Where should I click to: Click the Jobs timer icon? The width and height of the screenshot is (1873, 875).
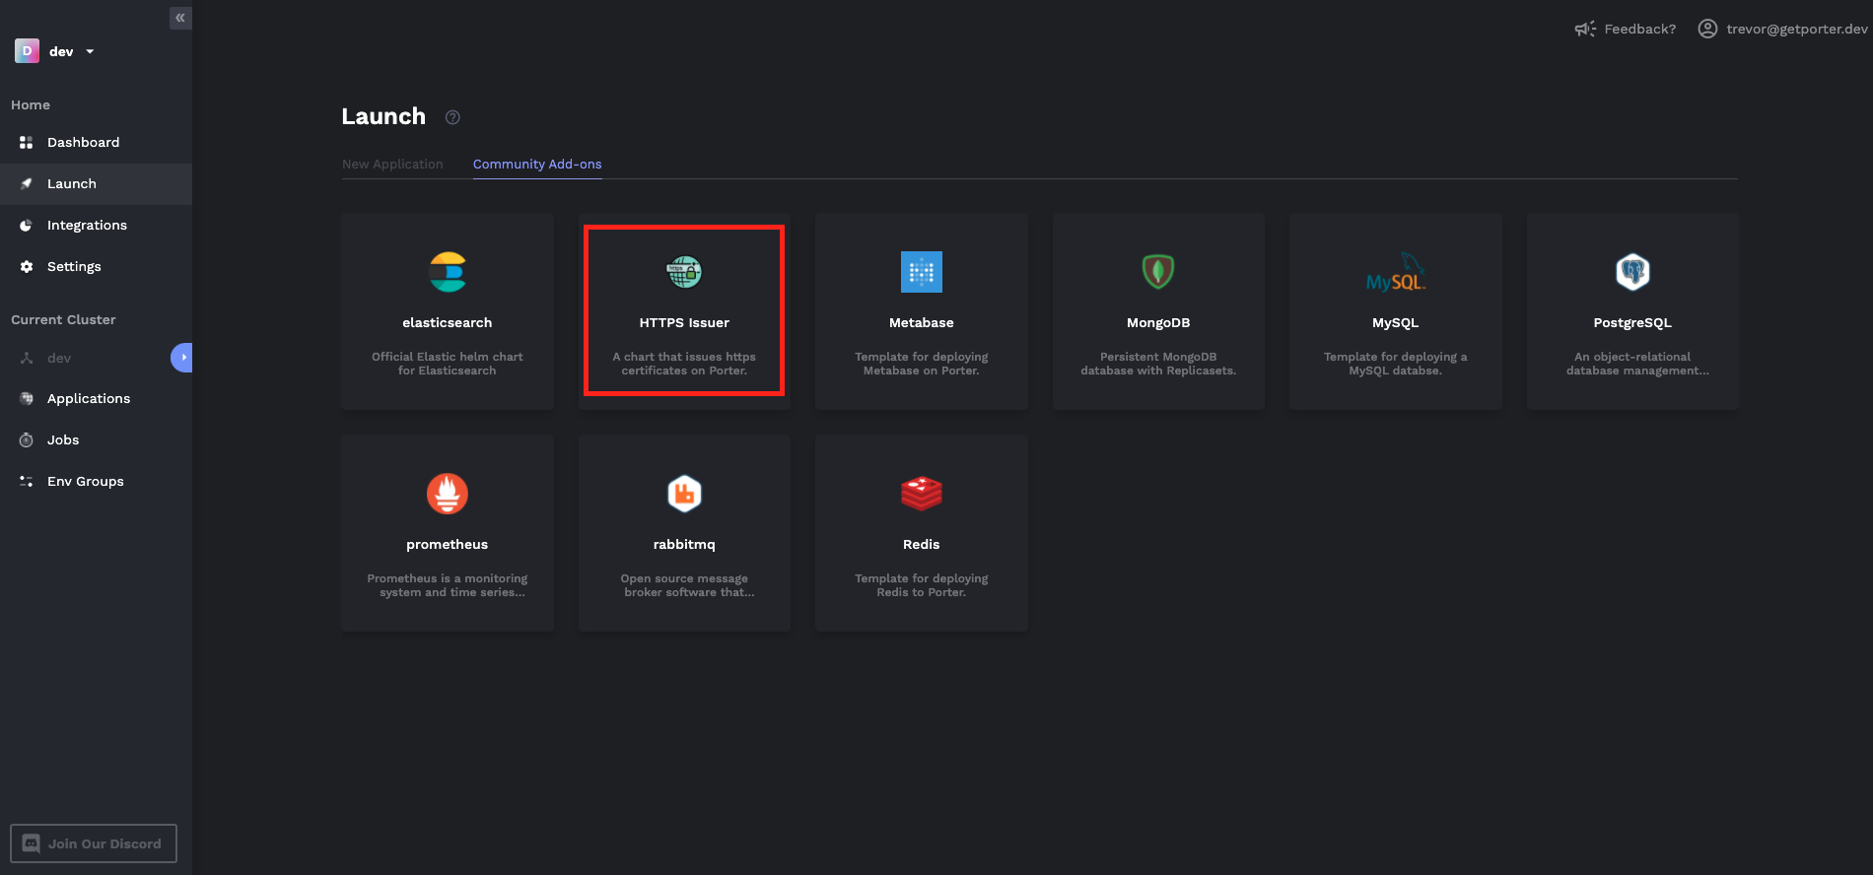click(27, 440)
